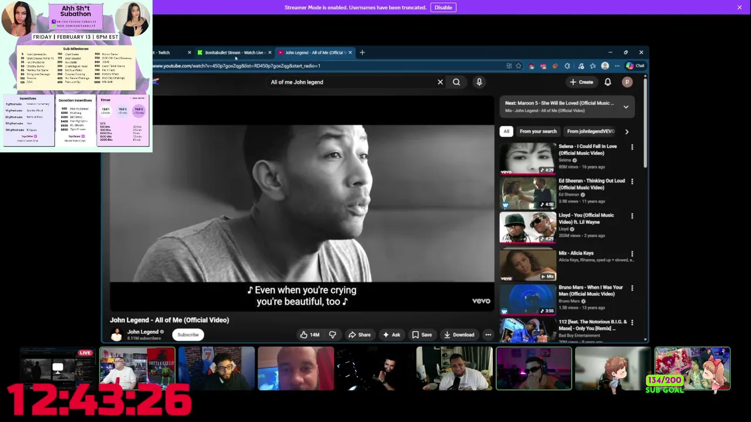Open options for the Ed Sheeran video
Image resolution: width=751 pixels, height=422 pixels.
tap(632, 181)
